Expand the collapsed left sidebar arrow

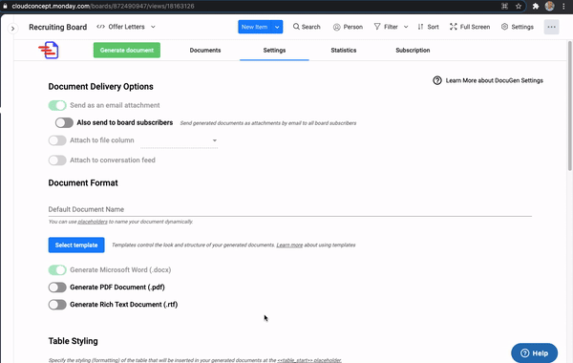tap(12, 28)
